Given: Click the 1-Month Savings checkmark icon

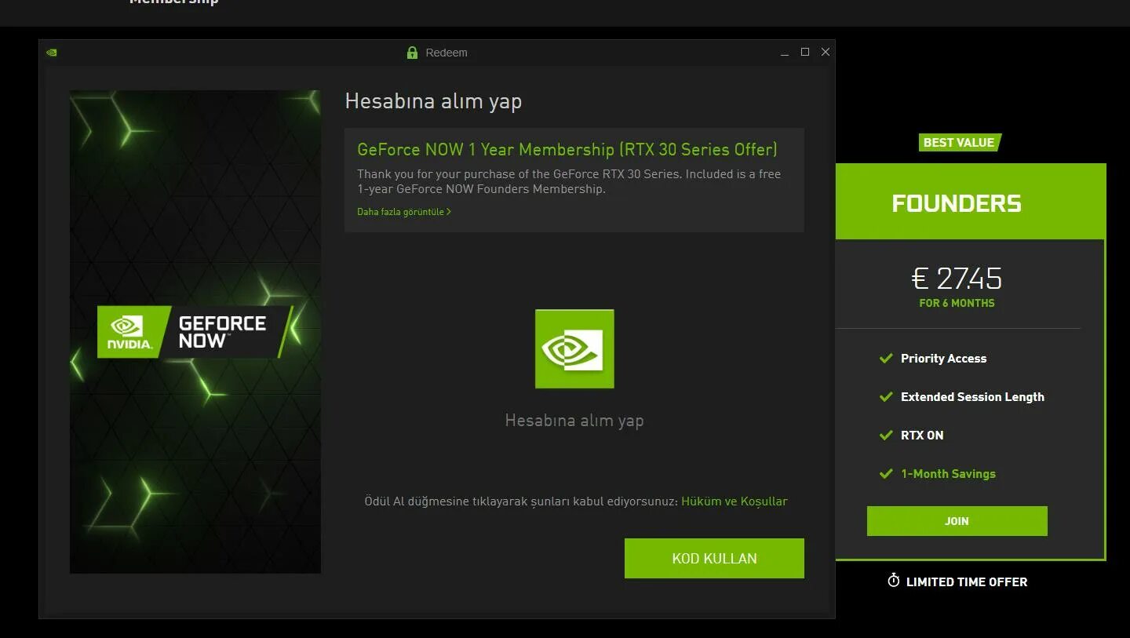Looking at the screenshot, I should pos(886,473).
